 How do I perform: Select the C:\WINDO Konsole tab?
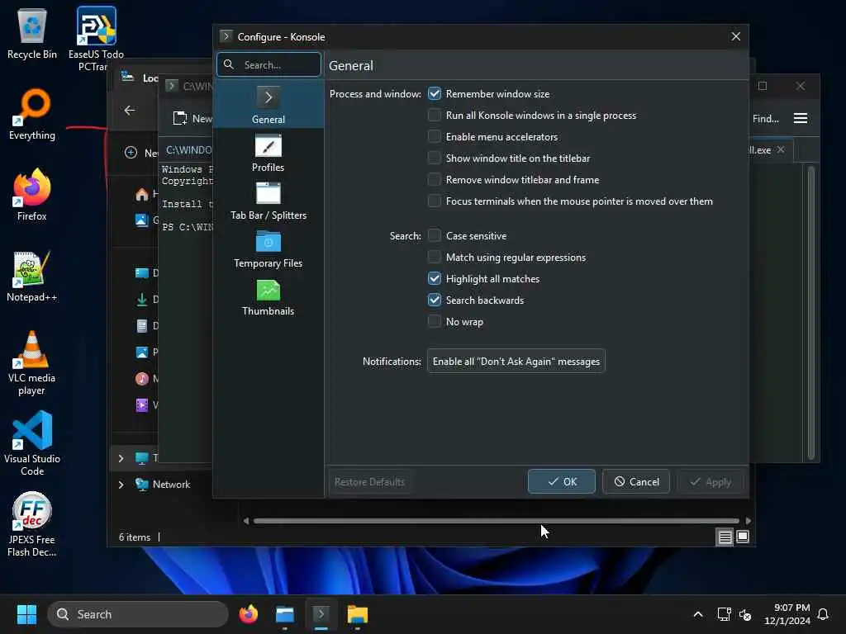point(188,150)
